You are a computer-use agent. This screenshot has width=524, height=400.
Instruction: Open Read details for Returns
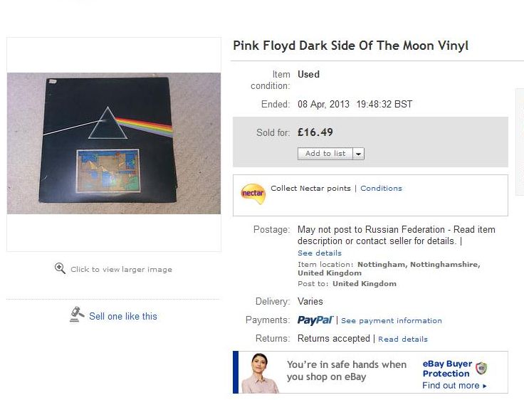(x=402, y=340)
